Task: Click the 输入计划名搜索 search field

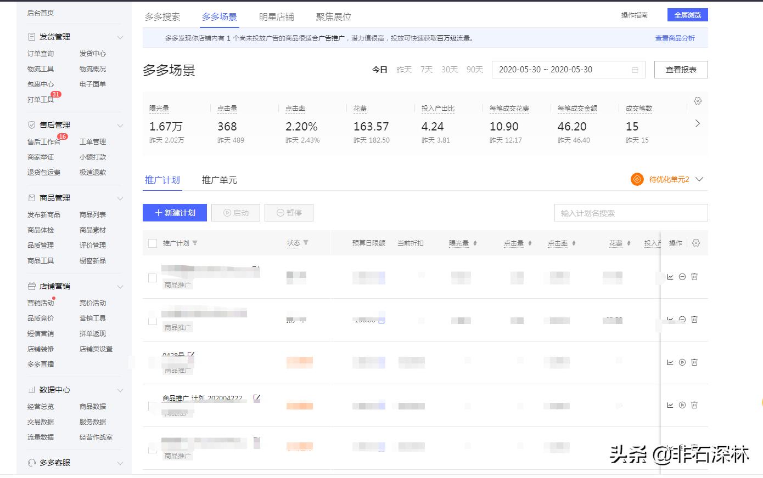Action: [x=630, y=213]
